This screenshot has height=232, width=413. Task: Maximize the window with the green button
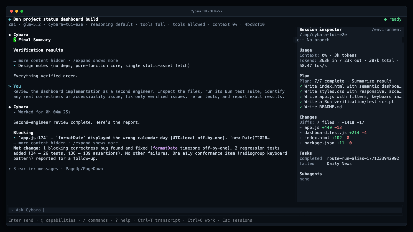[x=22, y=11]
